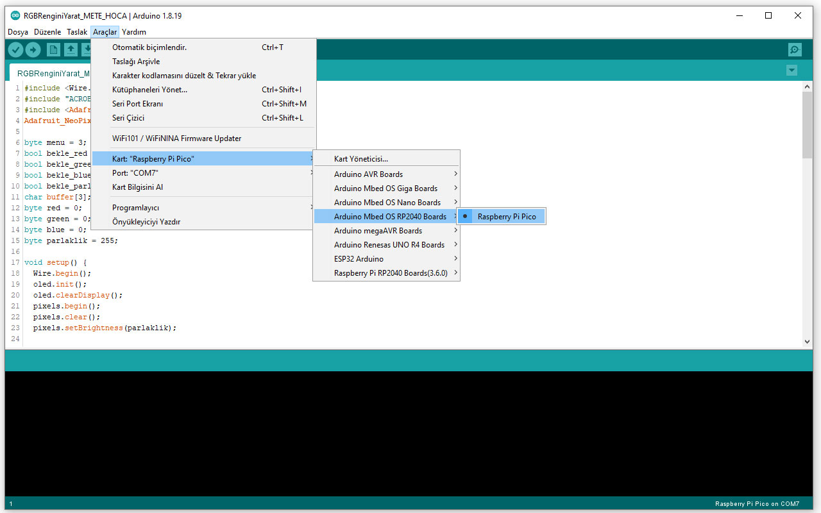Viewport: 821px width, 513px height.
Task: Open the Dosya menu
Action: coord(18,32)
